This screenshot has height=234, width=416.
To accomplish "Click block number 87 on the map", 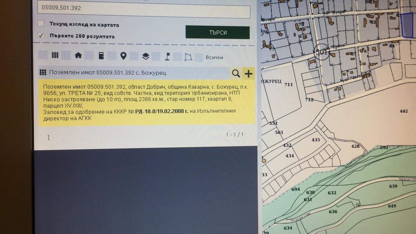I will pyautogui.click(x=353, y=54).
